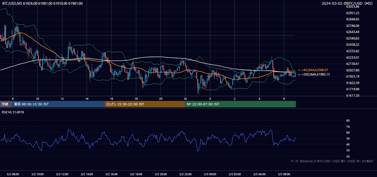Viewport: 377px width, 177px height.
Task: Click the 3/2 10:00 date label
Action: point(37,174)
